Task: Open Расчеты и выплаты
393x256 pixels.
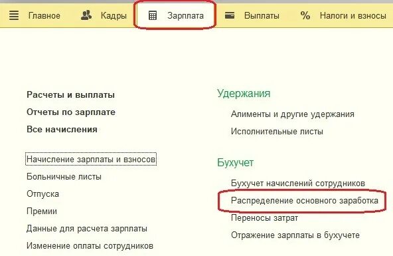Action: point(70,95)
